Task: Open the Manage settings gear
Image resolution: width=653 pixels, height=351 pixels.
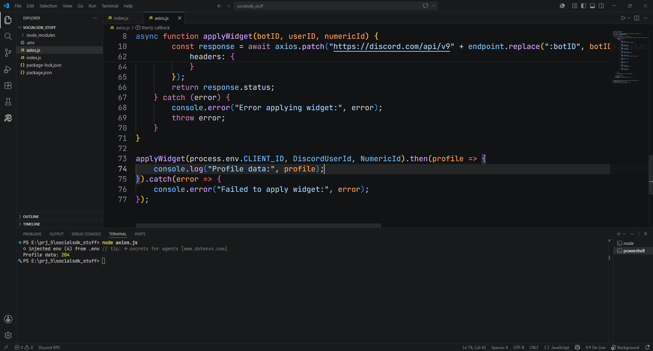Action: pos(8,335)
